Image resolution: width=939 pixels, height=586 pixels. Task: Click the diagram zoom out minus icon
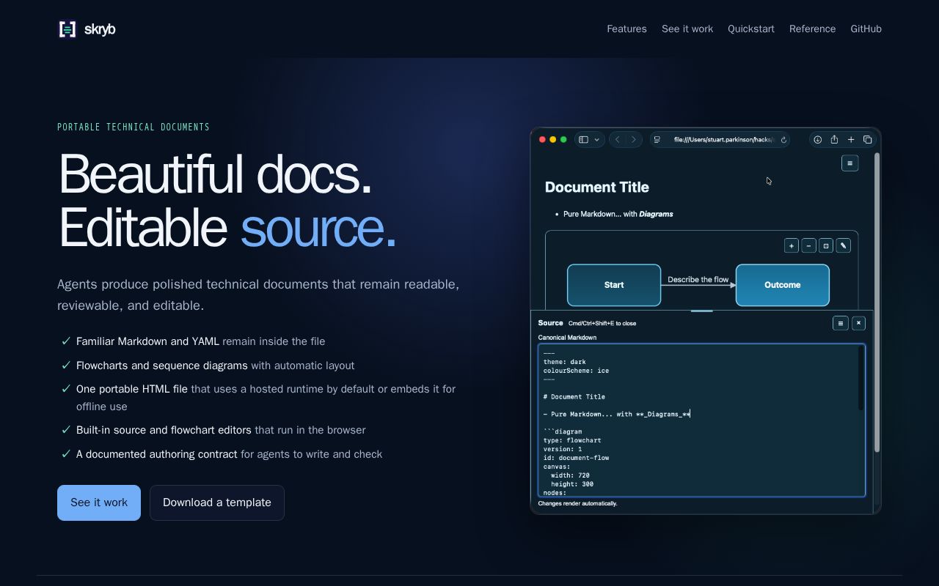click(808, 246)
